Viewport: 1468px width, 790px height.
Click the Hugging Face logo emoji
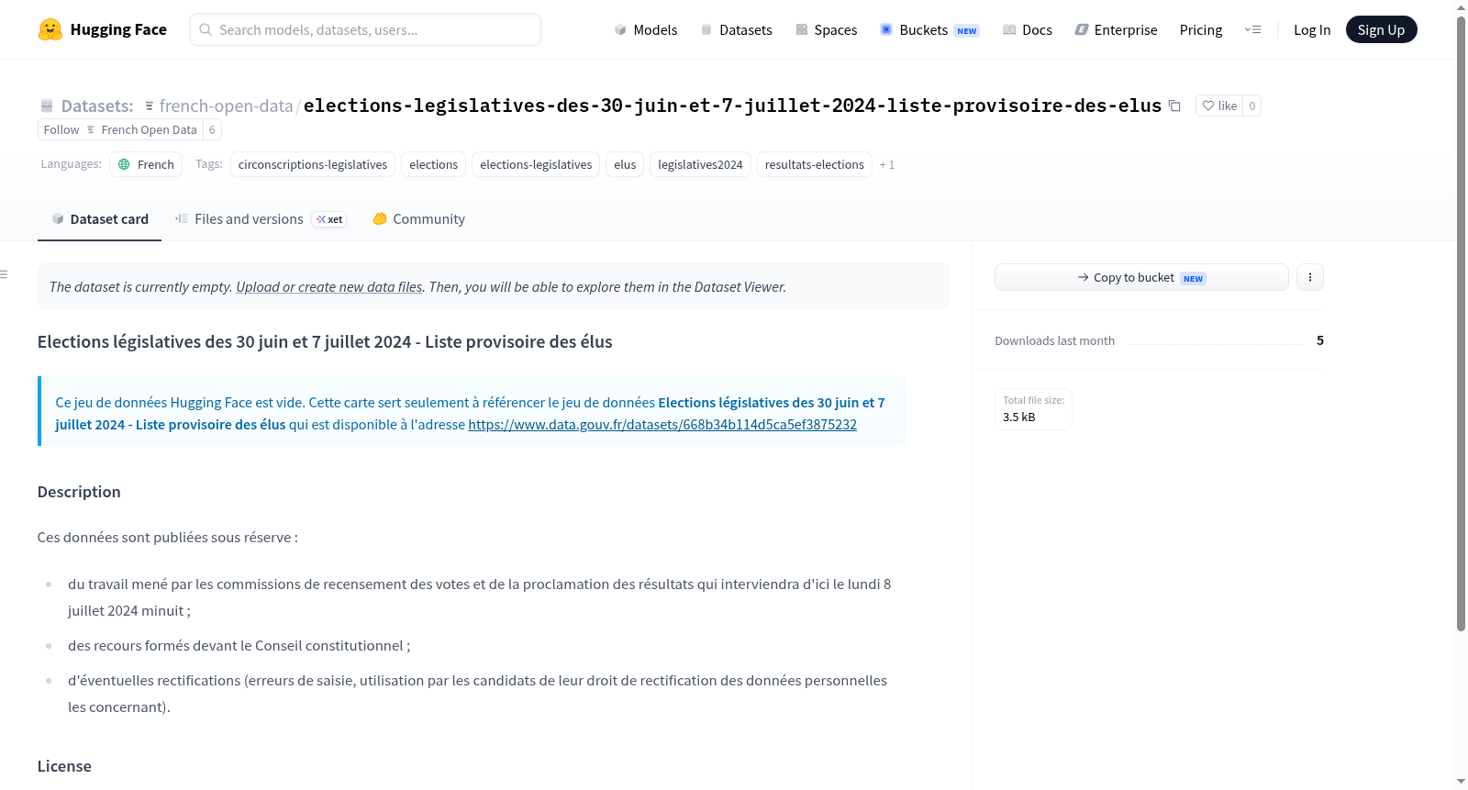click(50, 29)
